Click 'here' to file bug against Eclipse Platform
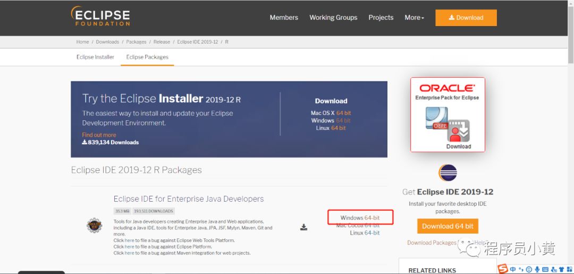This screenshot has height=274, width=574. (129, 247)
